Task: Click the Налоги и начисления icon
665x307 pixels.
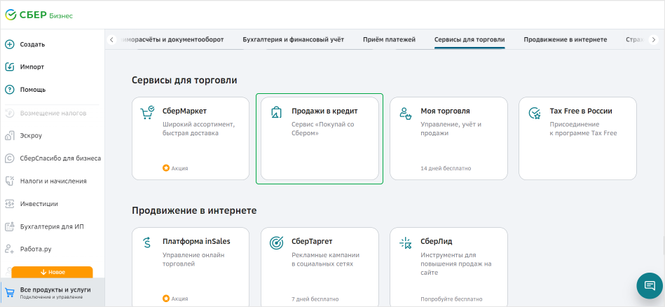Action: point(9,181)
